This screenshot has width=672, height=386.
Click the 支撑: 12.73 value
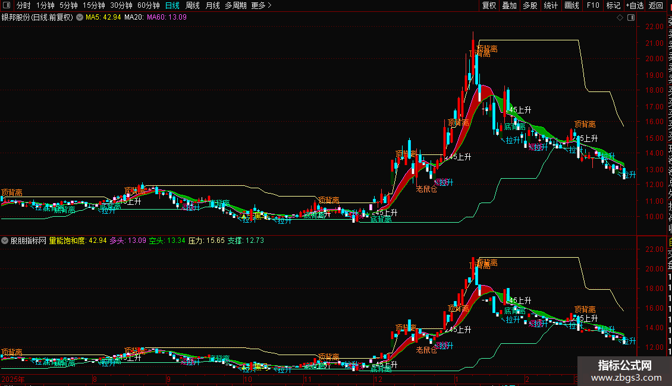(x=246, y=241)
